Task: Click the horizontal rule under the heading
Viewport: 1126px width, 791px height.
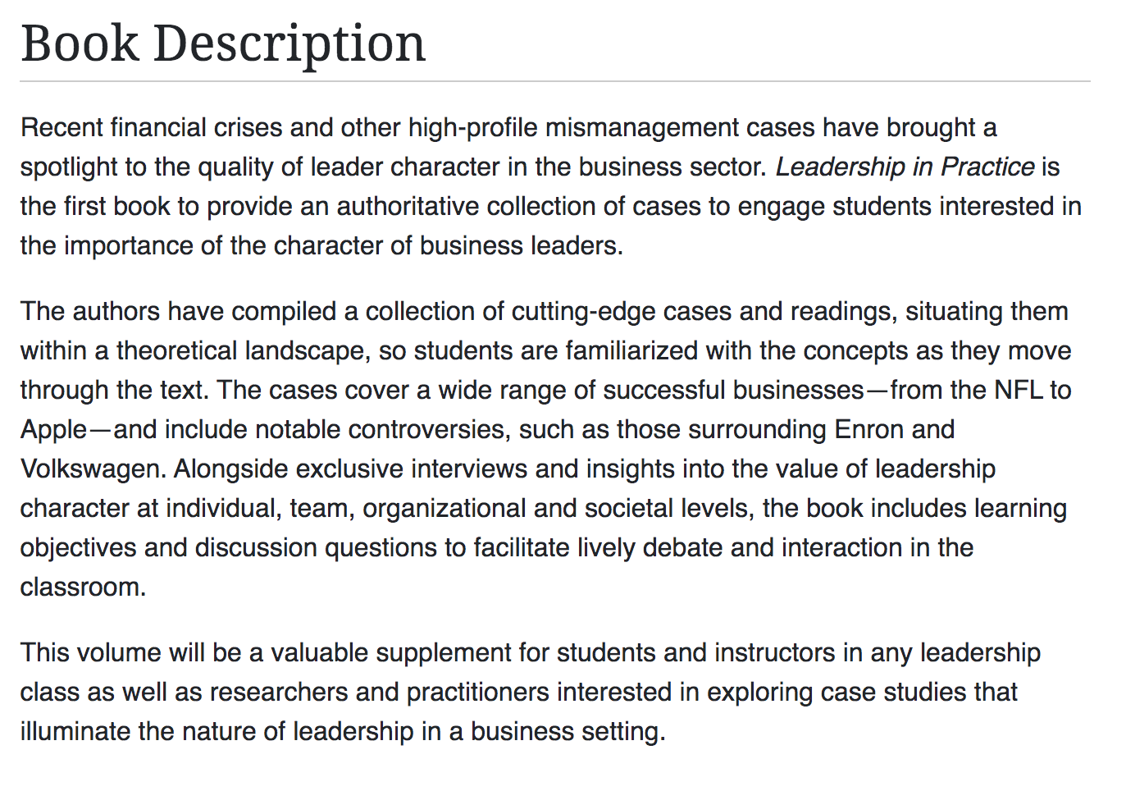Action: [x=555, y=81]
